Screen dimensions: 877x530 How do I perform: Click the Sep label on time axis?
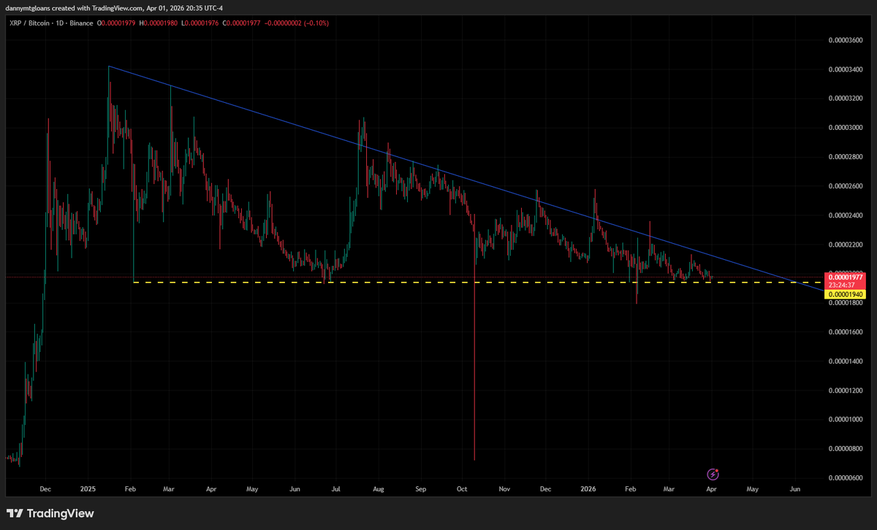tap(421, 488)
